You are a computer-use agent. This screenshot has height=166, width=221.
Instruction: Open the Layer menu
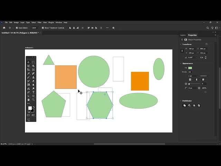tap(22, 22)
